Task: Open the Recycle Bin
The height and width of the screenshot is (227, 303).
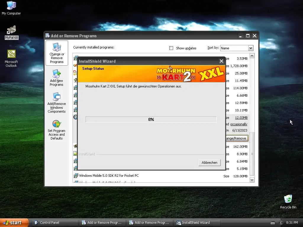Action: coord(288,202)
